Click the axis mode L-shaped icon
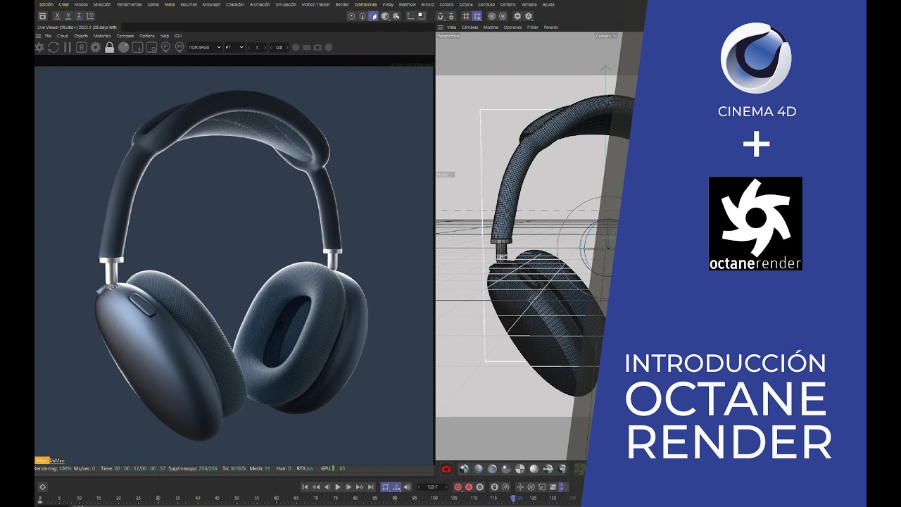Screen dimensions: 901x507 410,16
